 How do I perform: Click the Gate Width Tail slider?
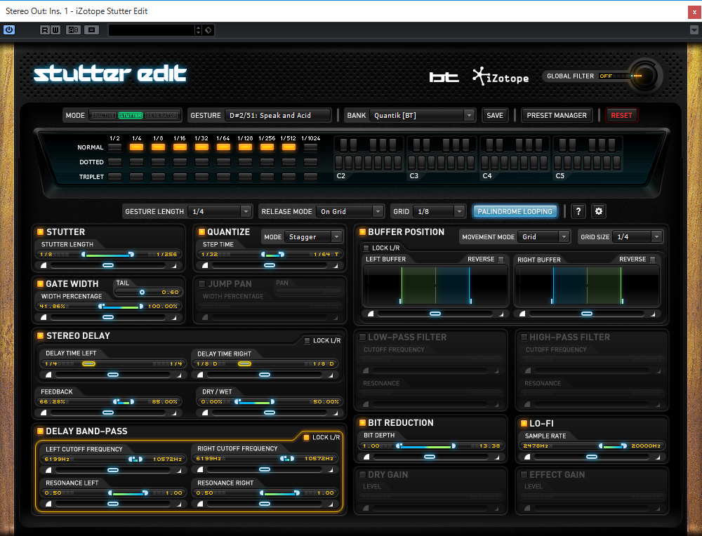147,292
